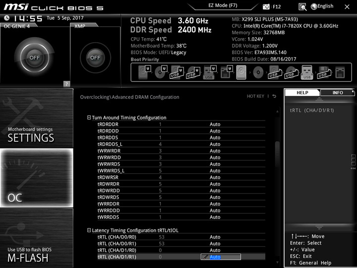
Task: Open the Auto value for tWRWRDR
Action: pyautogui.click(x=215, y=151)
